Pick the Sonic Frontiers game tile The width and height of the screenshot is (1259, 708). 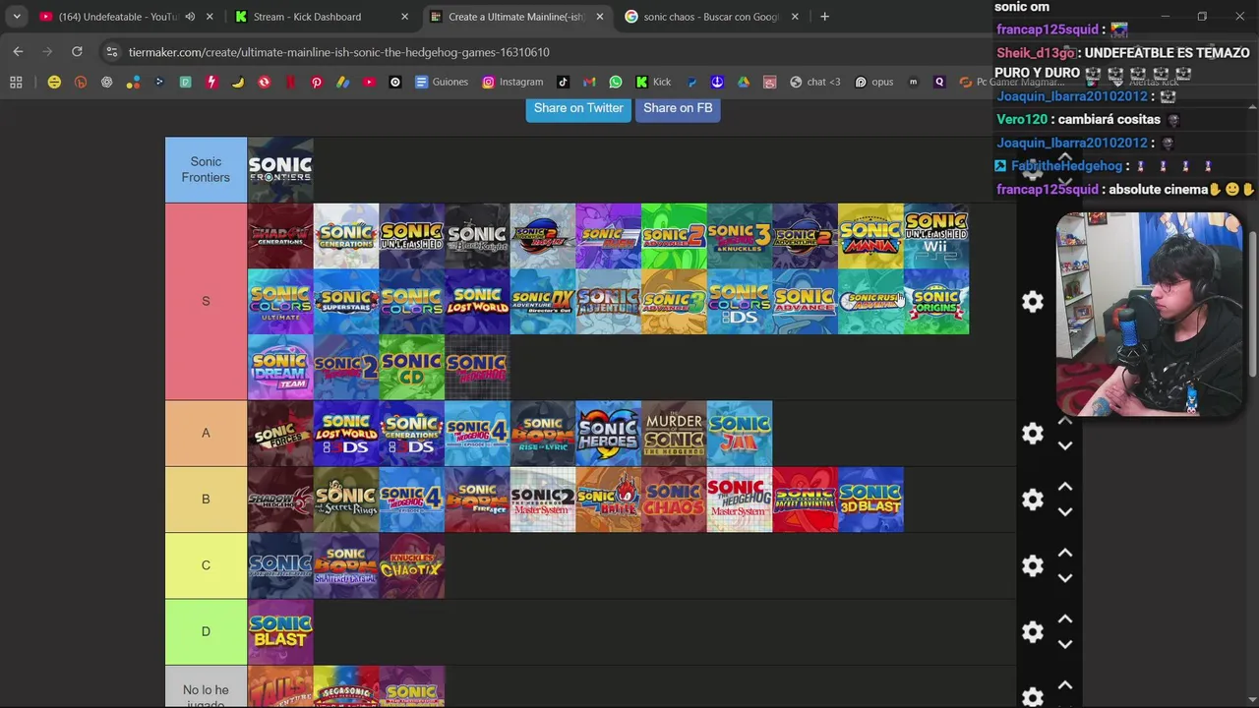point(280,170)
